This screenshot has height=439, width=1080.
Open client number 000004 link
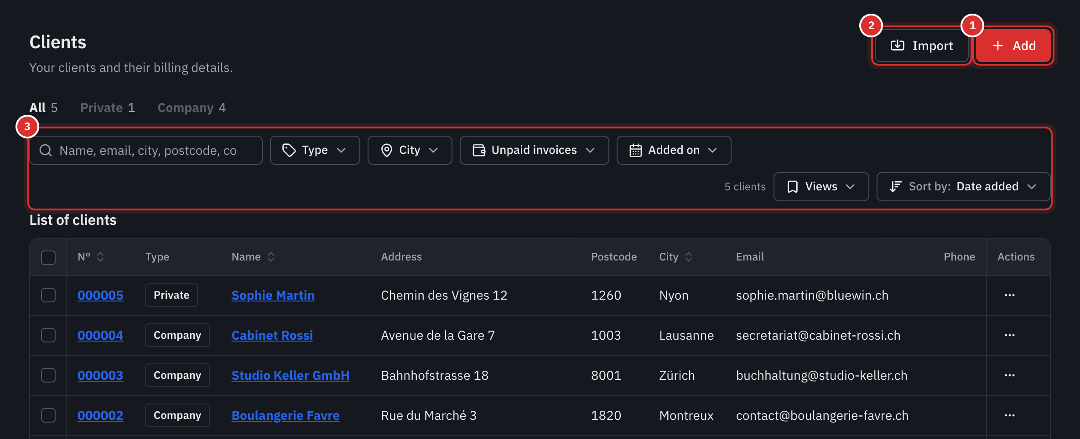(100, 335)
